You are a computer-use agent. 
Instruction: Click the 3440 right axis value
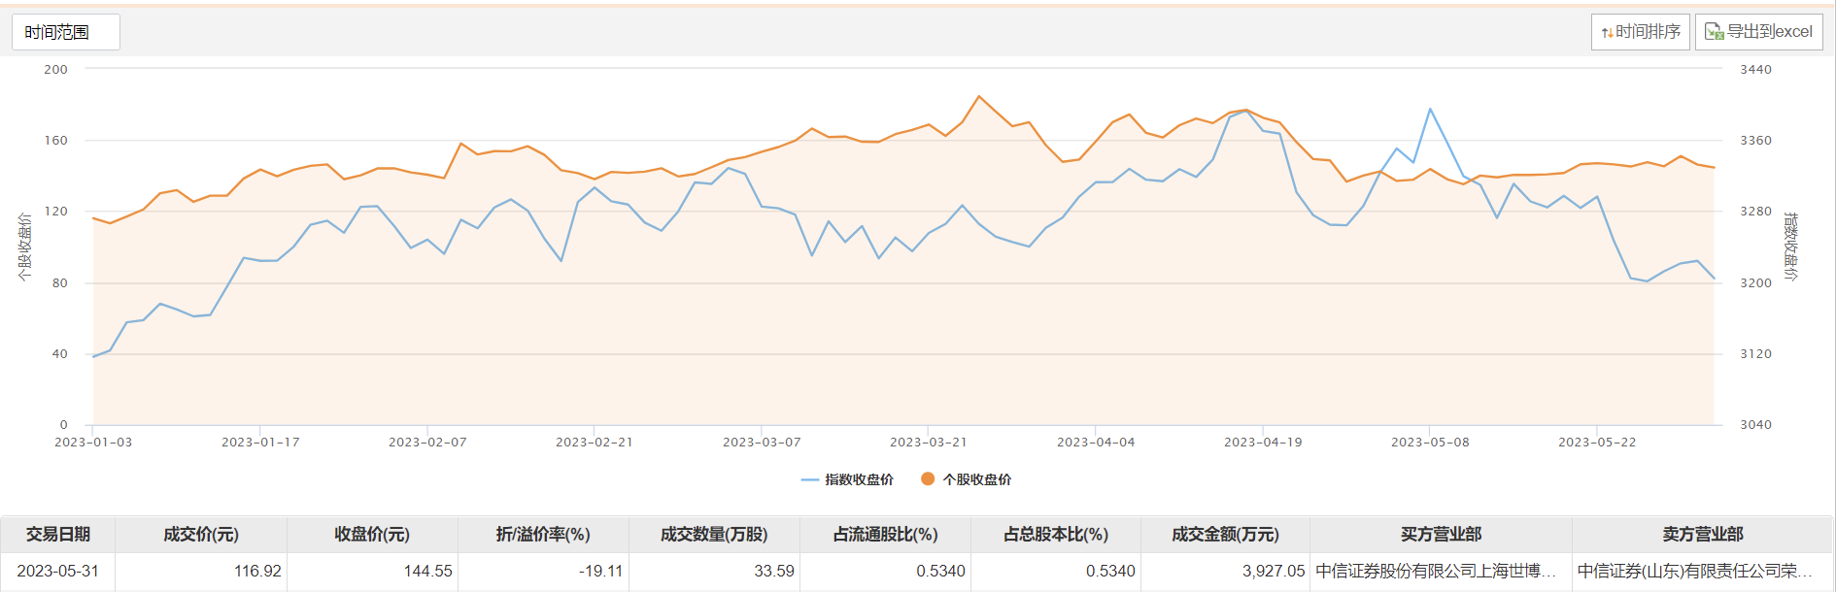(x=1755, y=70)
